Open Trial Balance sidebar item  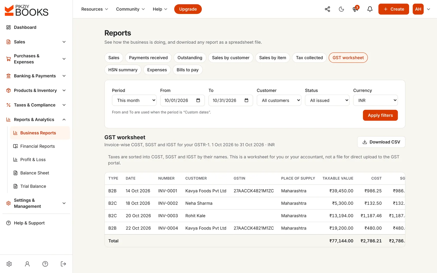40,186
